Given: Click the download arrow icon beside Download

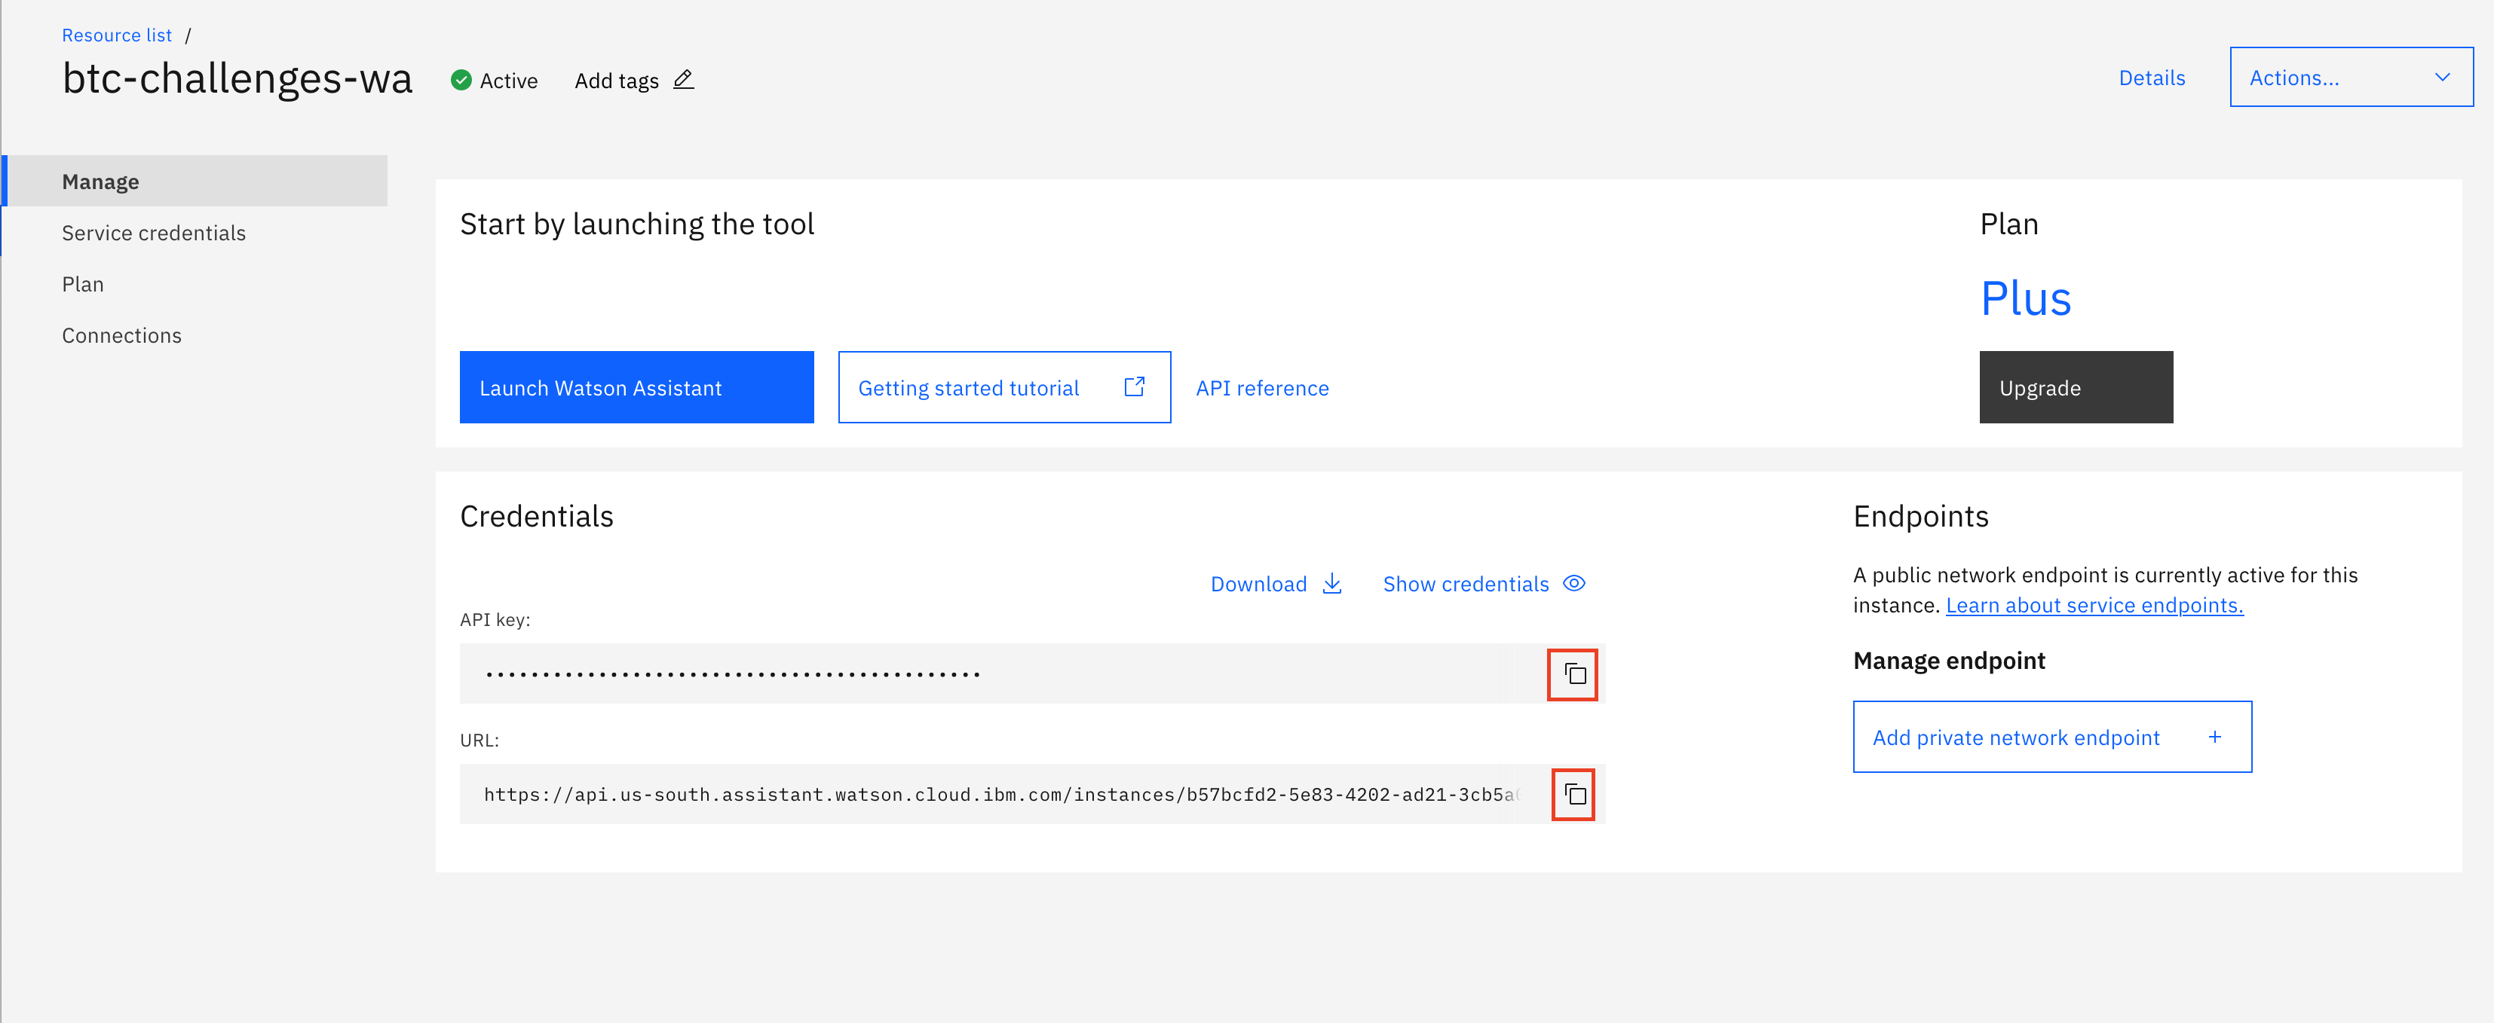Looking at the screenshot, I should point(1332,584).
